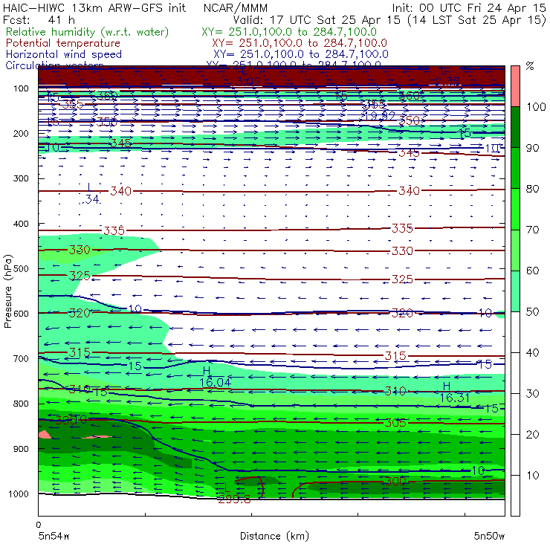
Task: Click the '800' pressure axis label
Action: (x=21, y=404)
